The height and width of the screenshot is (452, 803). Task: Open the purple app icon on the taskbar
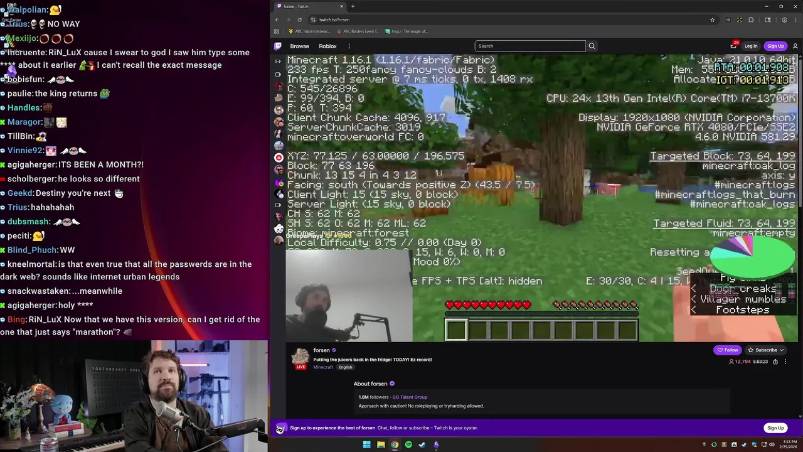click(436, 444)
